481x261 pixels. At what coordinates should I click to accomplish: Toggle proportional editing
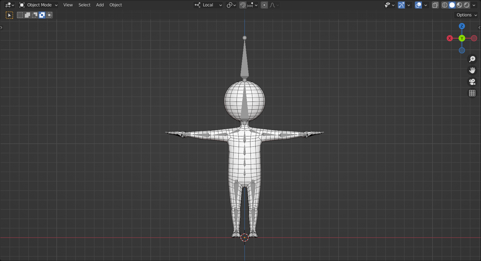(x=264, y=5)
